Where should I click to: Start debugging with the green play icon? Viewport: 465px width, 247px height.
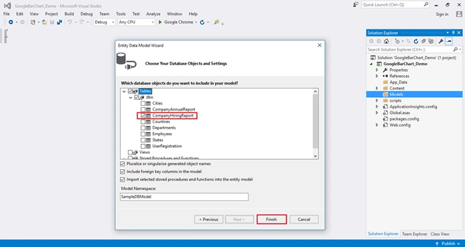click(x=160, y=22)
